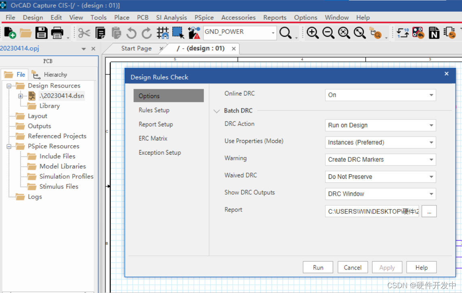This screenshot has width=462, height=293.
Task: Click the Run button
Action: click(318, 267)
